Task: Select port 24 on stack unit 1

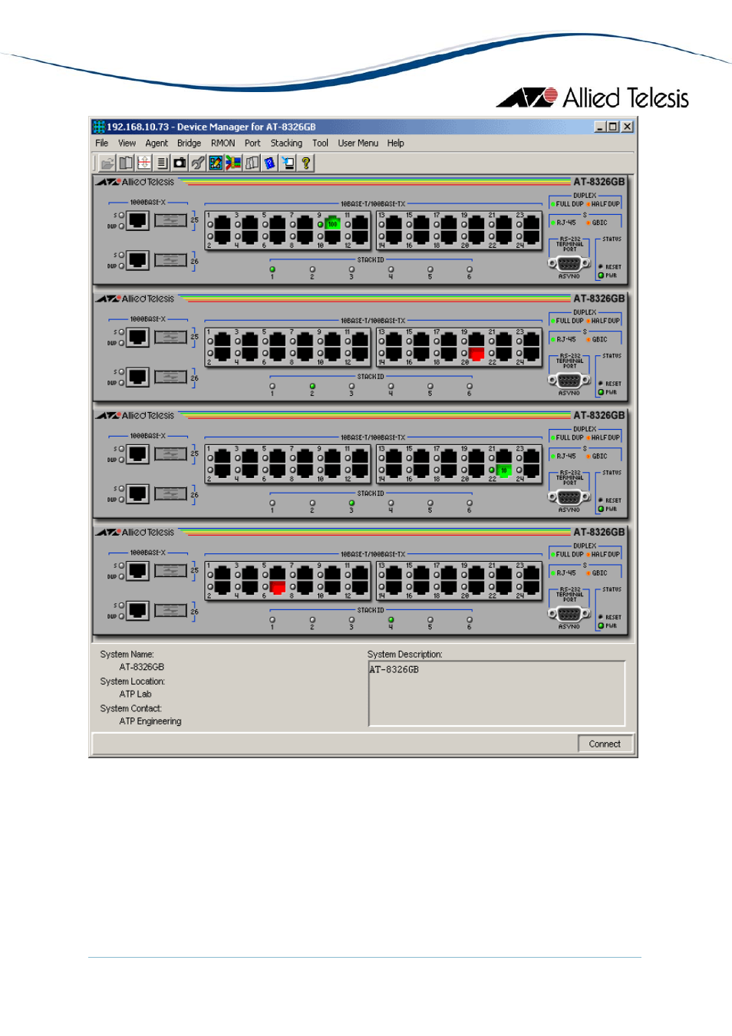Action: point(531,238)
